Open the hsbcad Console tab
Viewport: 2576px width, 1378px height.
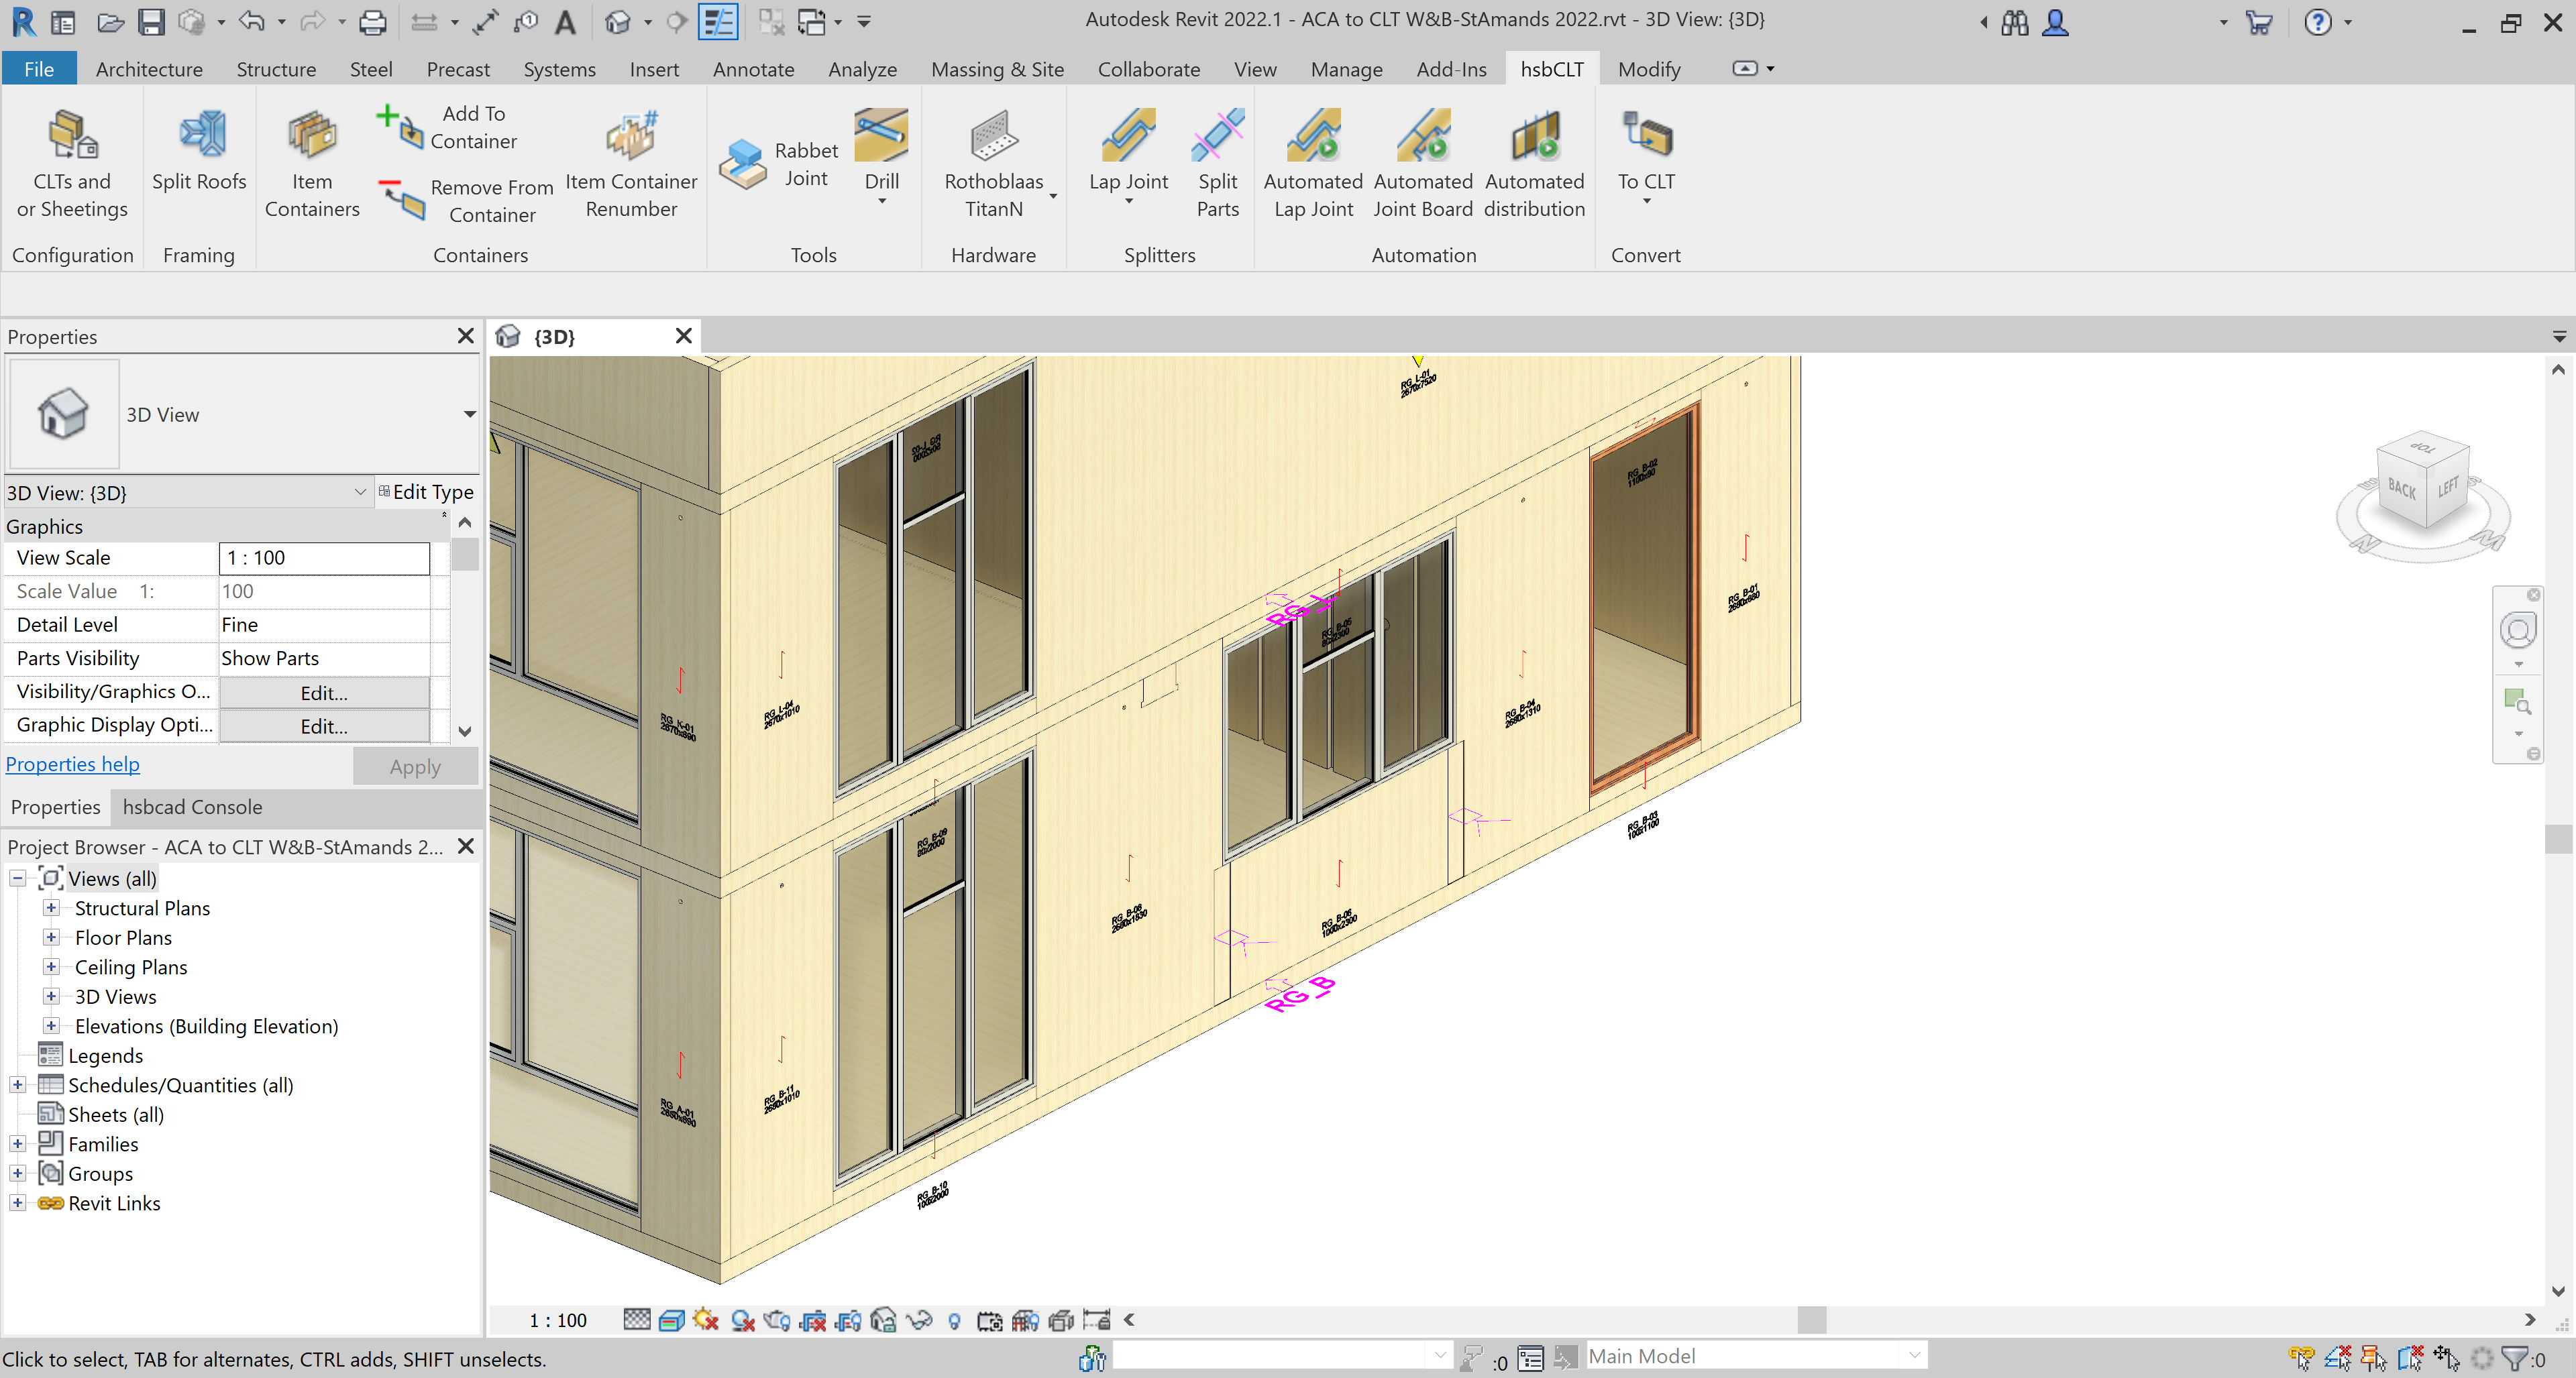coord(192,807)
